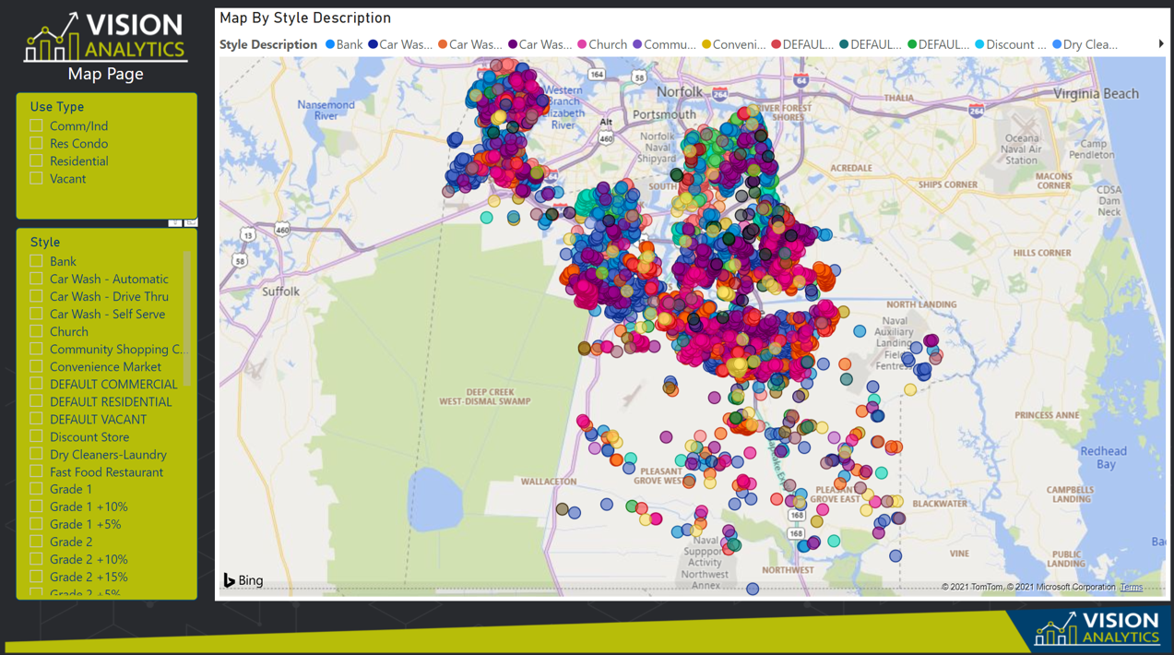The height and width of the screenshot is (655, 1174).
Task: Check Fast Food Restaurant option
Action: [36, 471]
